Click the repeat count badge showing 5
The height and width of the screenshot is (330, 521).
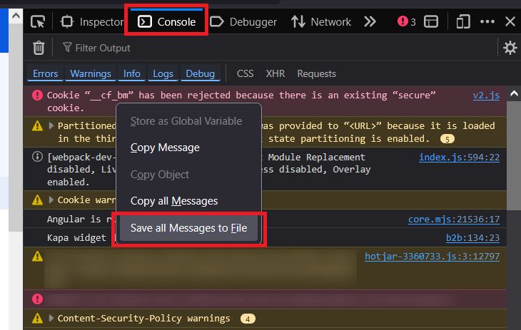point(447,139)
